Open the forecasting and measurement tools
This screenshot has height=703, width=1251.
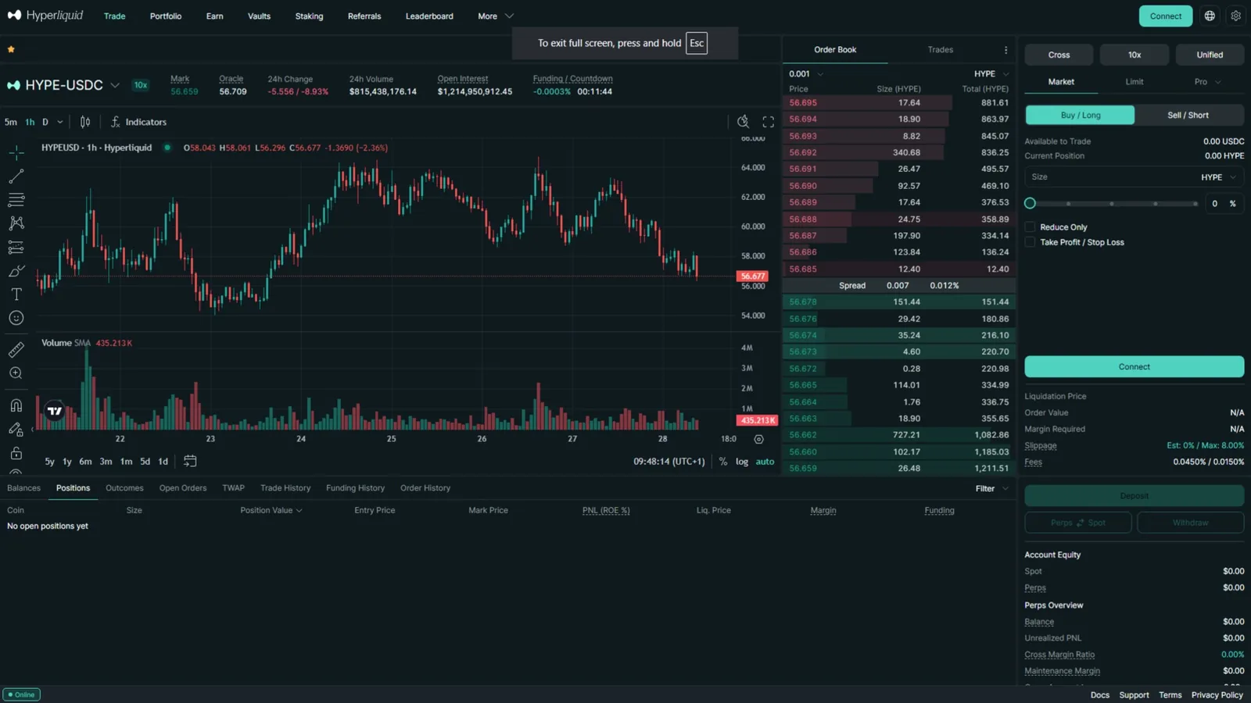click(x=16, y=248)
